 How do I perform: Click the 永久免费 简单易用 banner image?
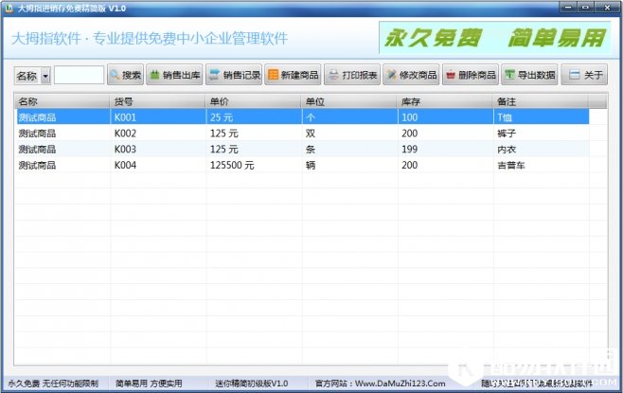click(494, 38)
